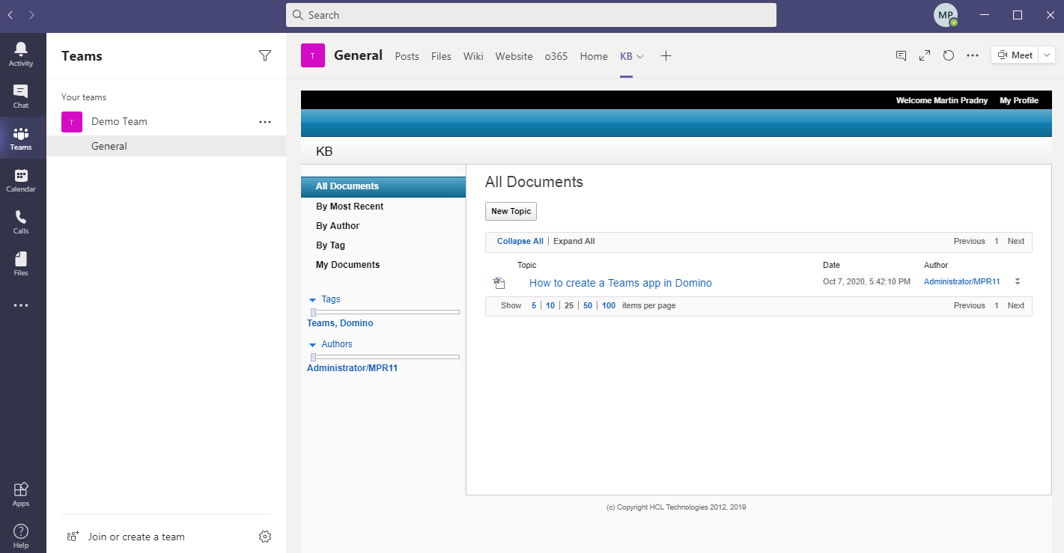Reload the KB tab with the refresh icon
This screenshot has width=1064, height=553.
948,55
